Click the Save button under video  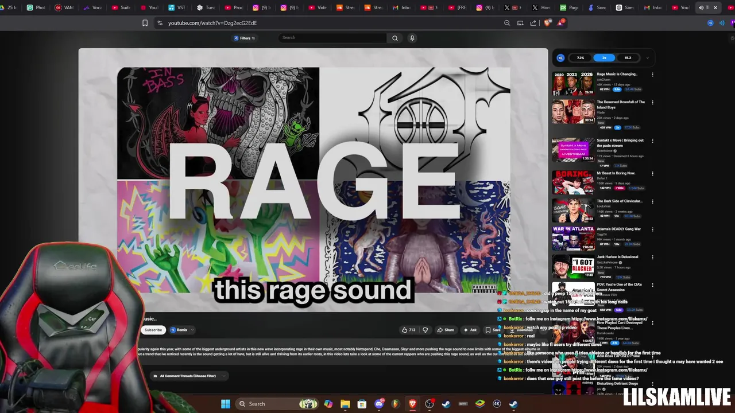tap(492, 330)
